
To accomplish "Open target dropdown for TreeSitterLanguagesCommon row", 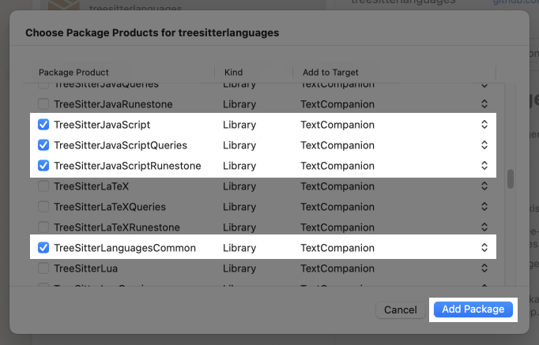I will 484,248.
